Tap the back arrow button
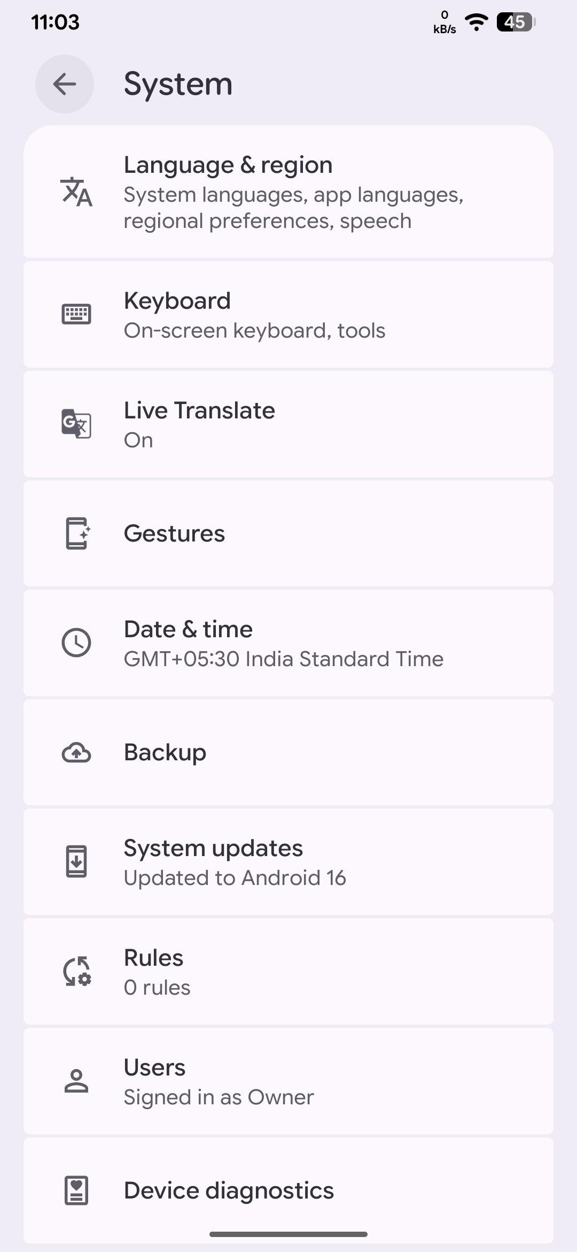Viewport: 577px width, 1252px height. click(x=65, y=84)
